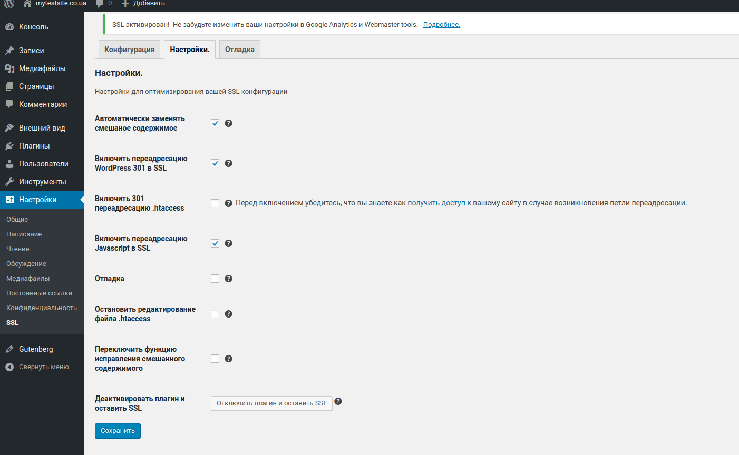Click help icon beside the deactivate plugin button
The width and height of the screenshot is (739, 455).
tap(338, 401)
